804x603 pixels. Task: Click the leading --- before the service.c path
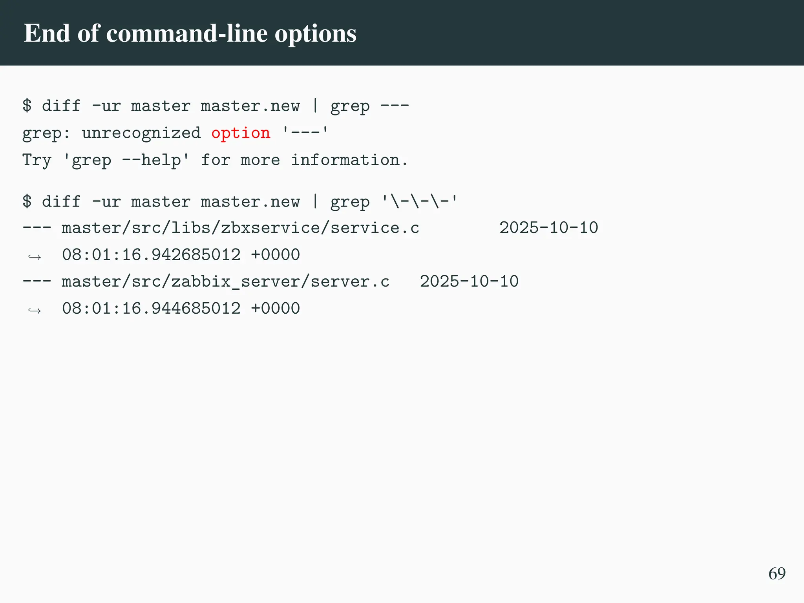point(37,228)
